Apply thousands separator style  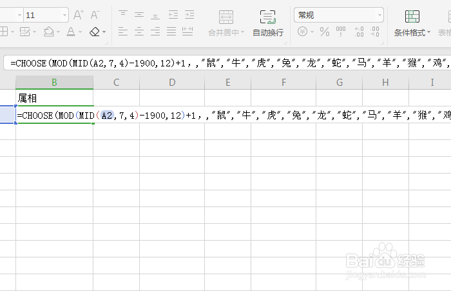pos(341,32)
